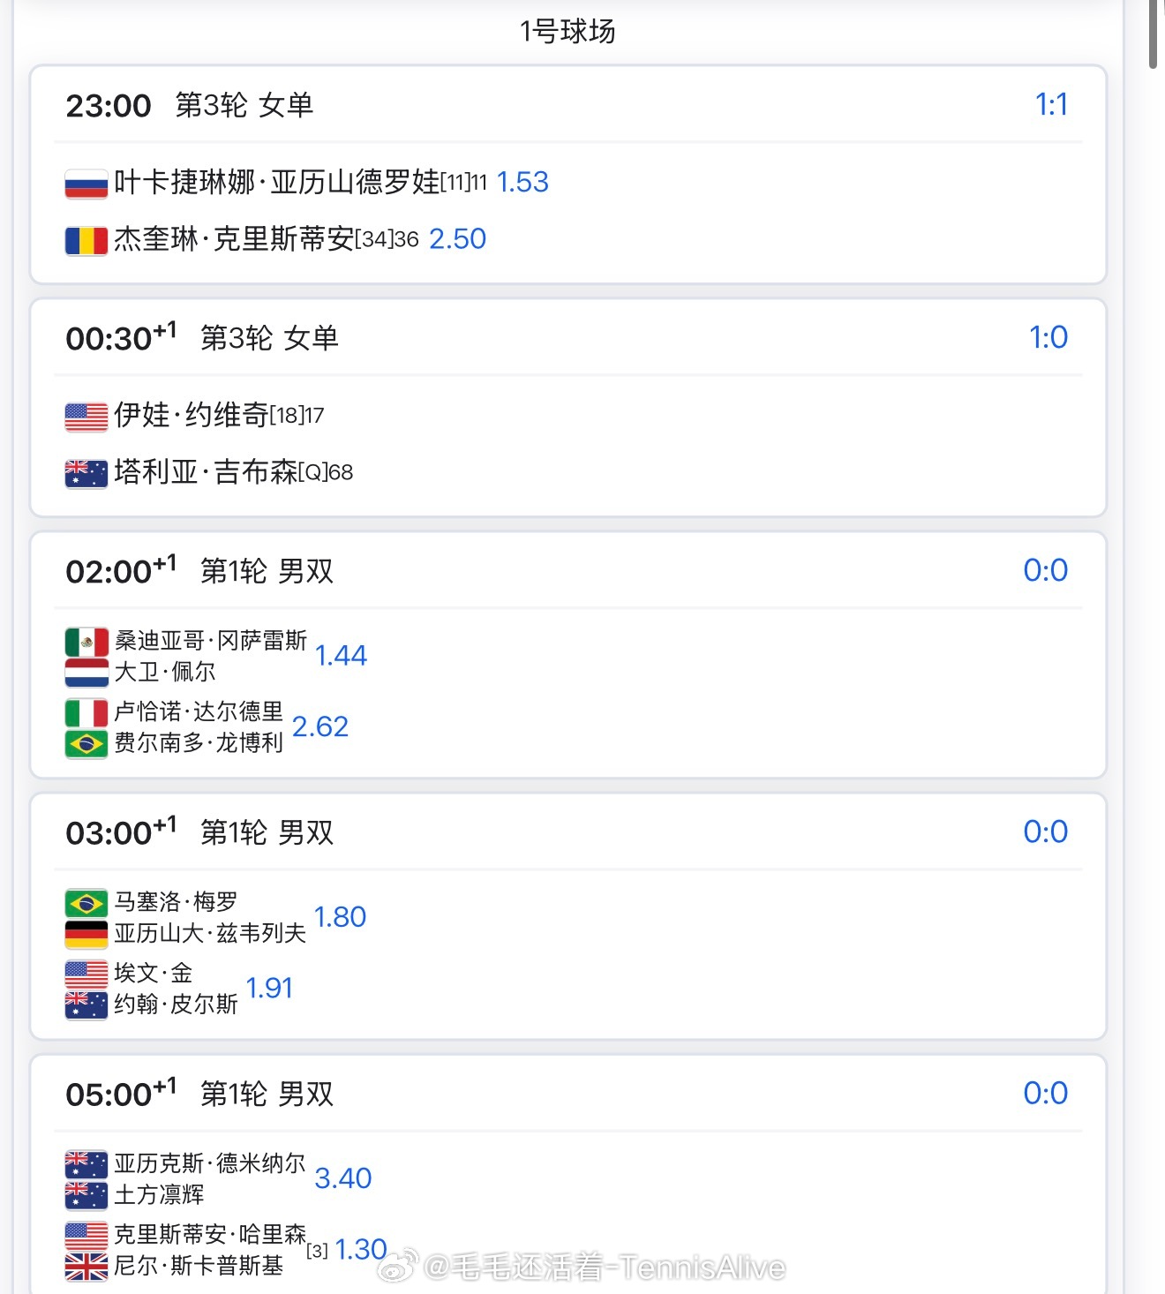This screenshot has height=1294, width=1165.
Task: Click UK flag beside 尼尔·斯卡普斯基
Action: (x=86, y=1267)
